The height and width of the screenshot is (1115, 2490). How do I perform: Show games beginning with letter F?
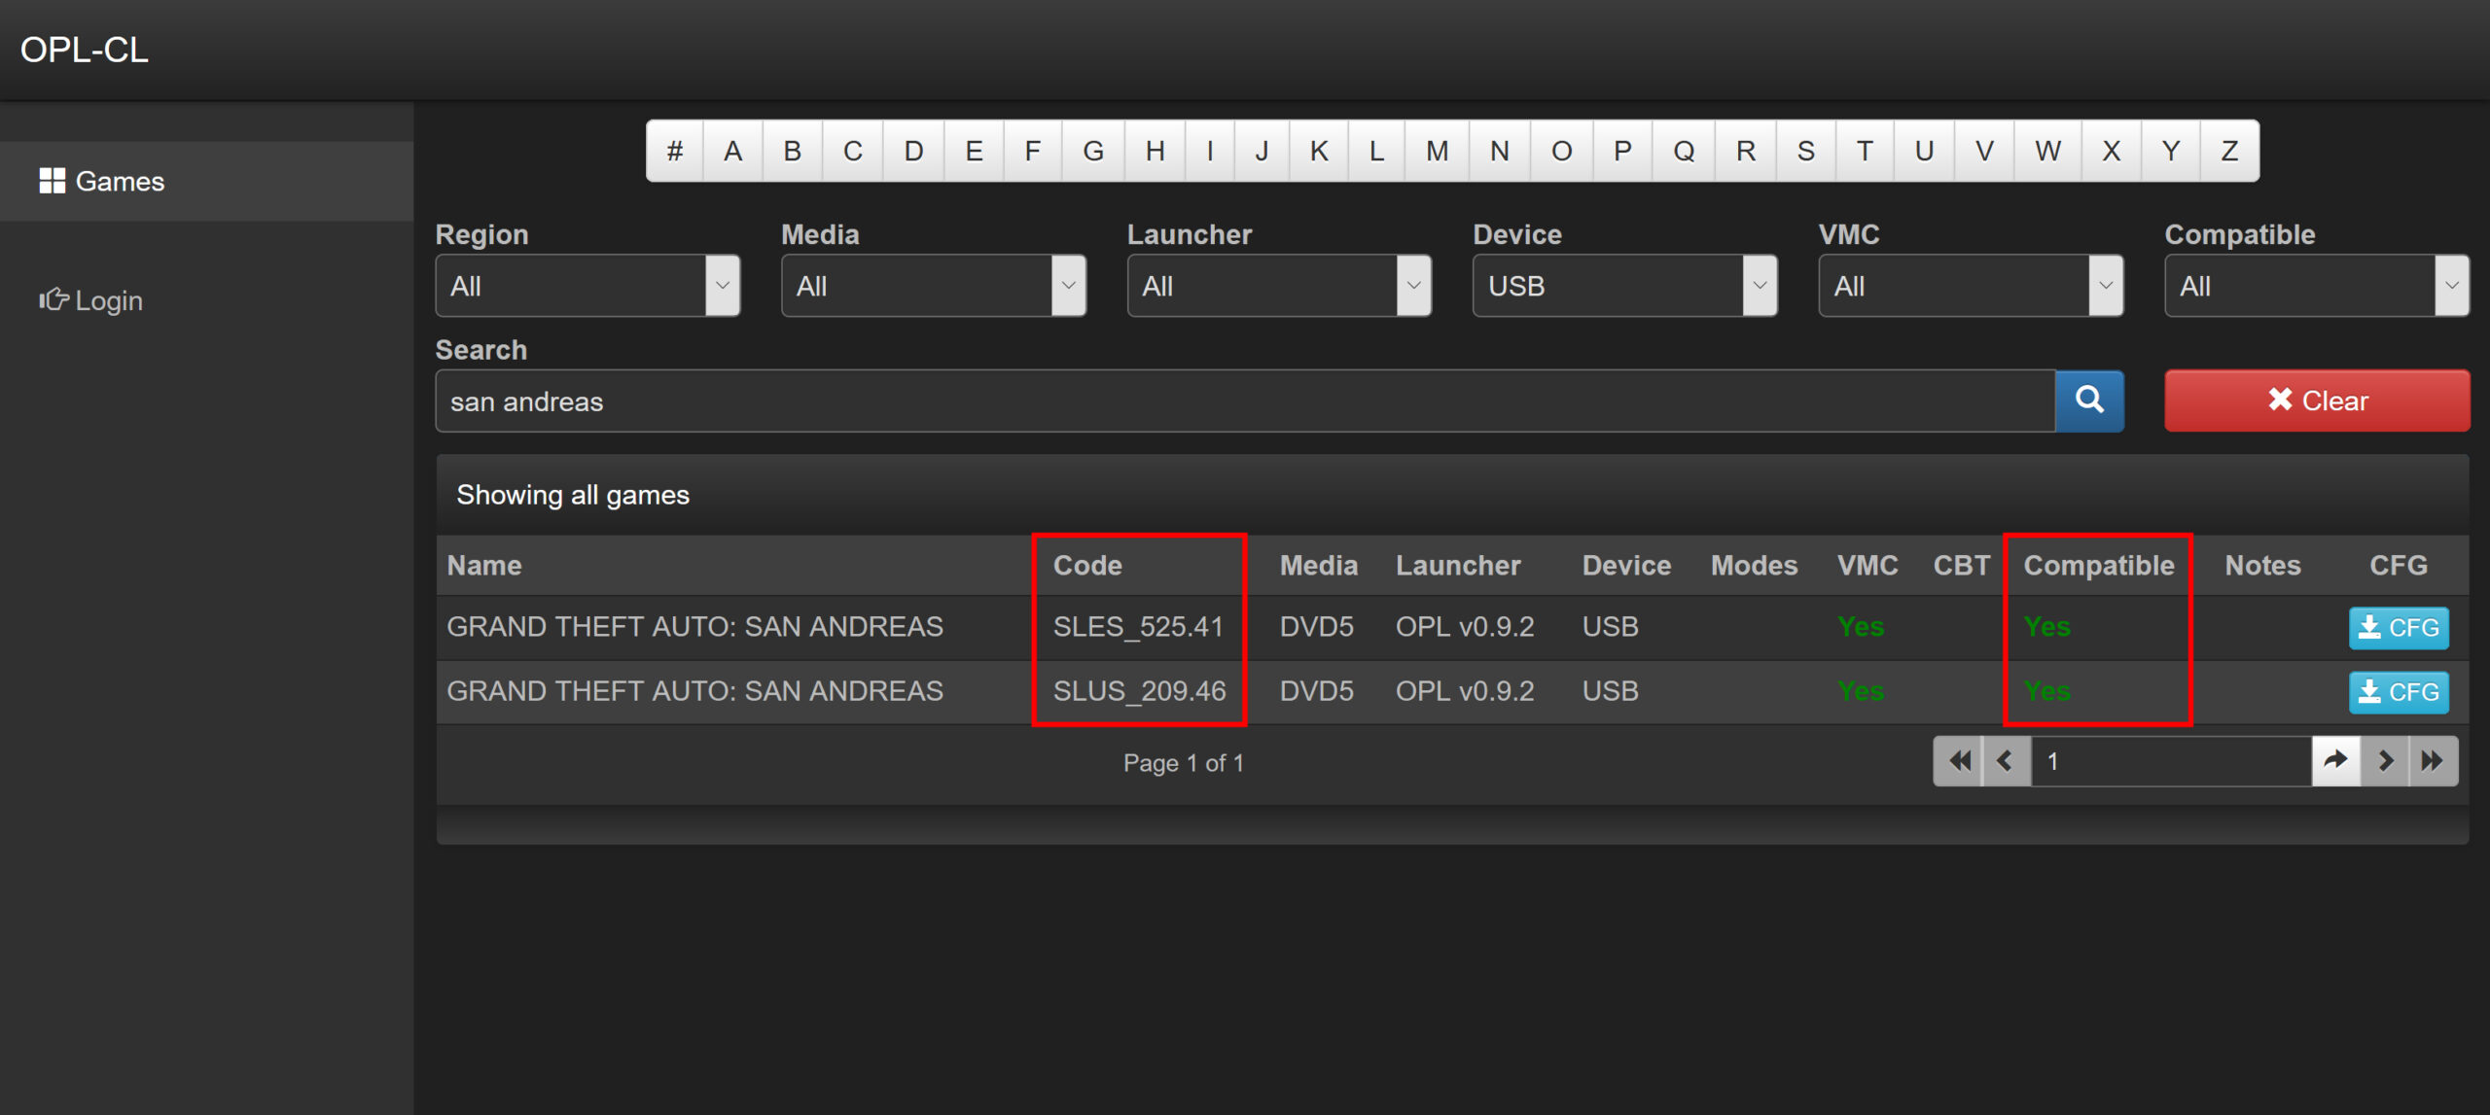[1033, 151]
